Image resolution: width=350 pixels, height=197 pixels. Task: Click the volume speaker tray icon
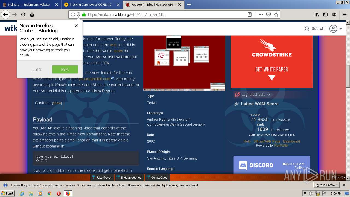[311, 193]
